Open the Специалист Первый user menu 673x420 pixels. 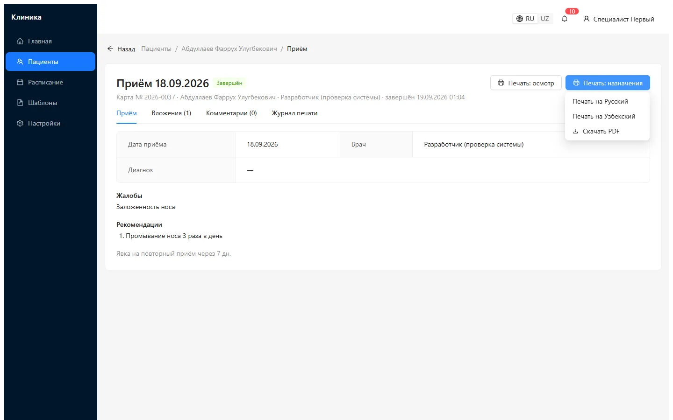pyautogui.click(x=619, y=19)
